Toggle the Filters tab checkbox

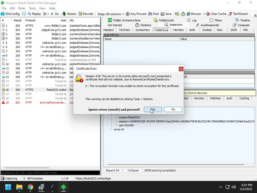[x=211, y=20]
